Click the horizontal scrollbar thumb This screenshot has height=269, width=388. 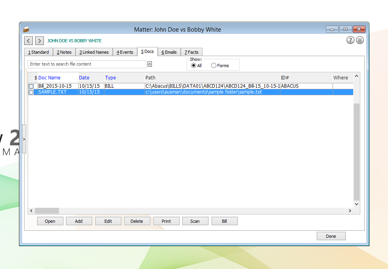coord(47,211)
